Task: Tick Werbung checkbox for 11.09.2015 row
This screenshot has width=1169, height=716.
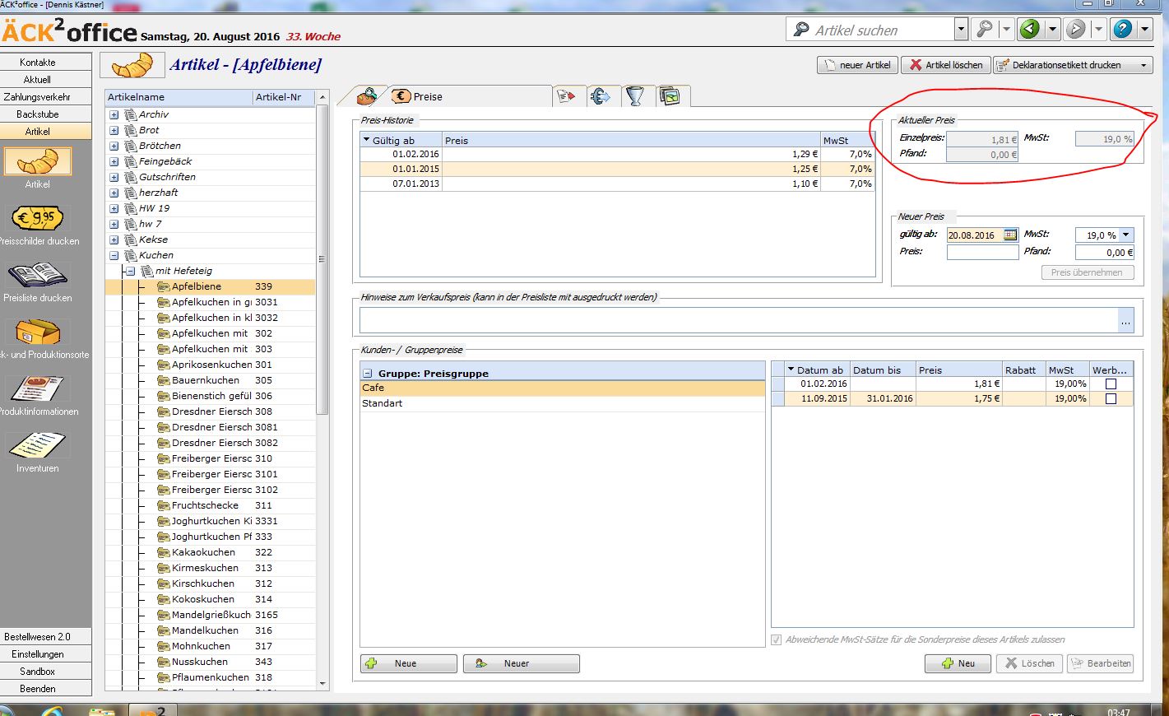Action: [x=1111, y=399]
